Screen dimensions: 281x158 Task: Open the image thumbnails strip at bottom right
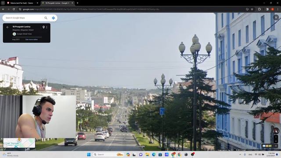(270, 146)
